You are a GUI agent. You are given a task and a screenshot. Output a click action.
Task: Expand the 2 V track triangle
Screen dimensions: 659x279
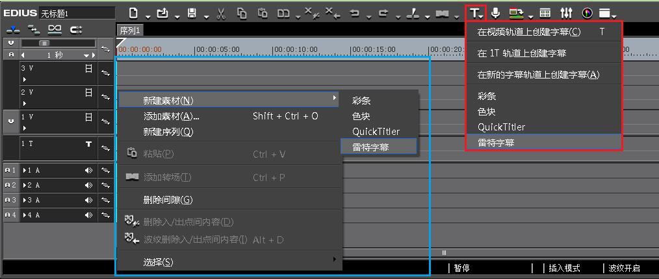[25, 103]
